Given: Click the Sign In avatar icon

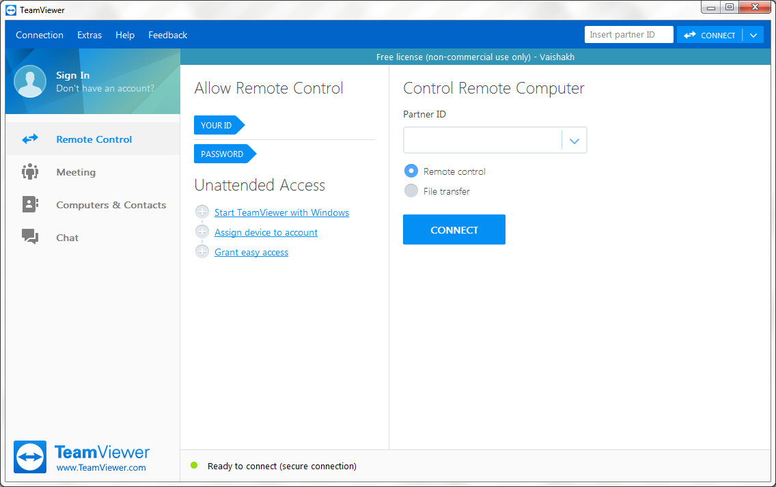Looking at the screenshot, I should [29, 82].
